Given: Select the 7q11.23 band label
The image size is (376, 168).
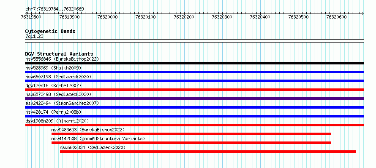Looking at the screenshot, I should [34, 37].
